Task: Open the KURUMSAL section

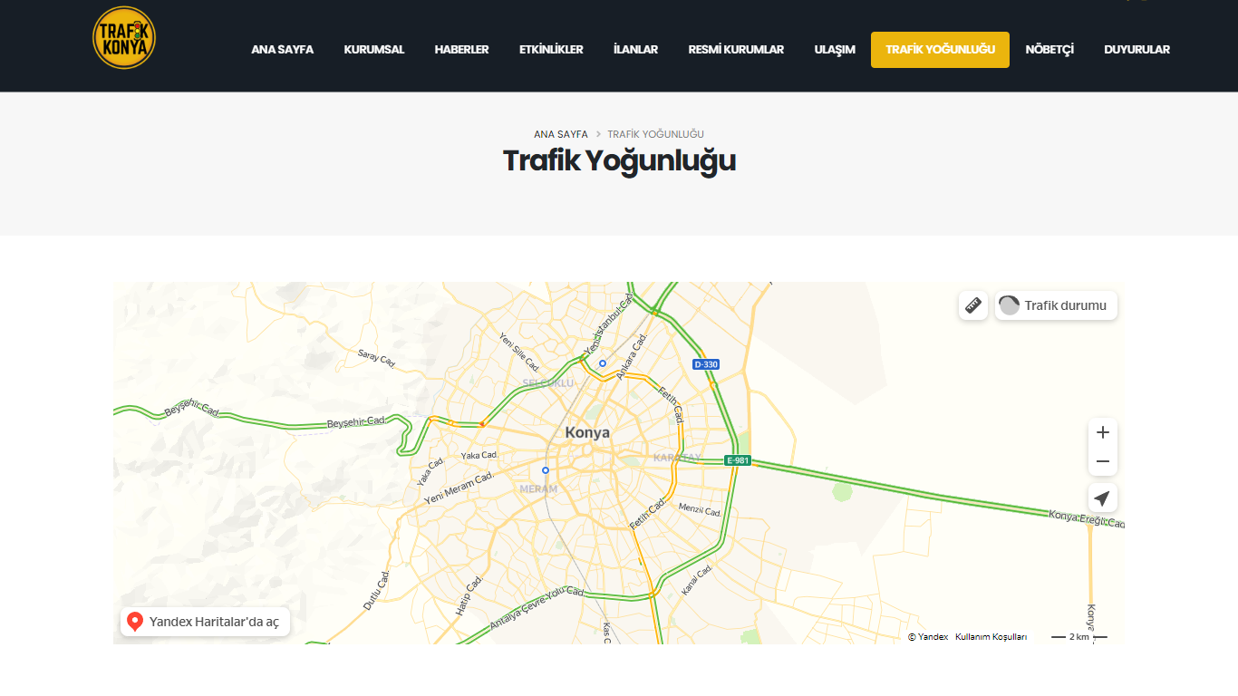Action: coord(373,50)
